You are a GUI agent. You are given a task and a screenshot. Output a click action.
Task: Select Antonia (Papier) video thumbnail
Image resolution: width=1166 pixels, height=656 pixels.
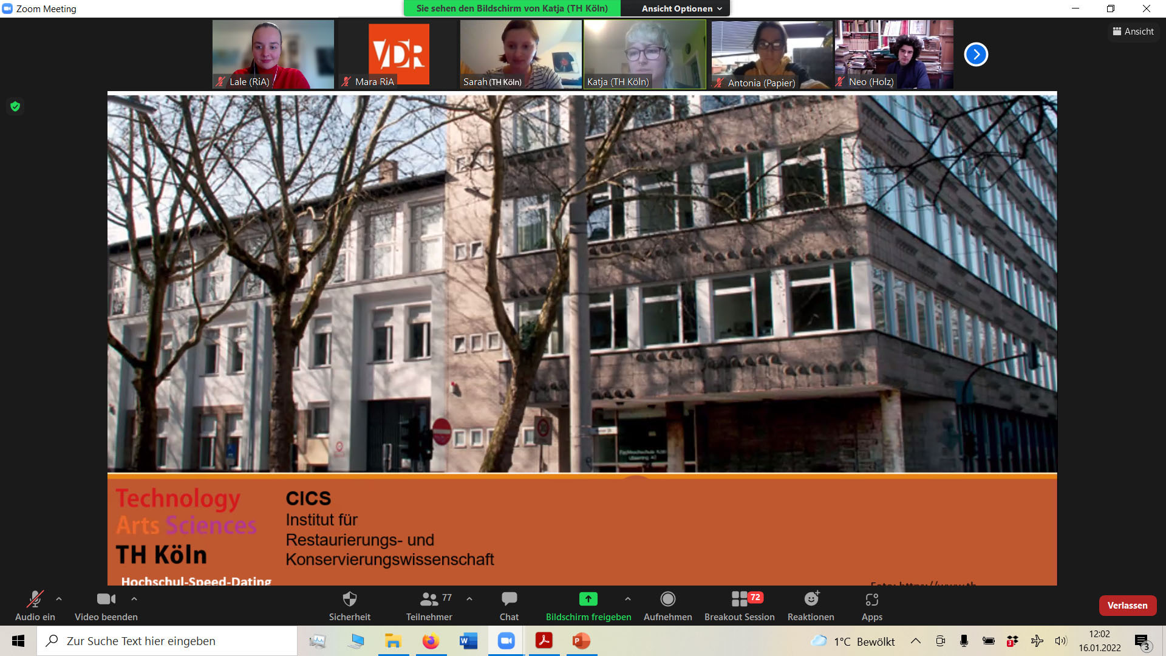[771, 54]
